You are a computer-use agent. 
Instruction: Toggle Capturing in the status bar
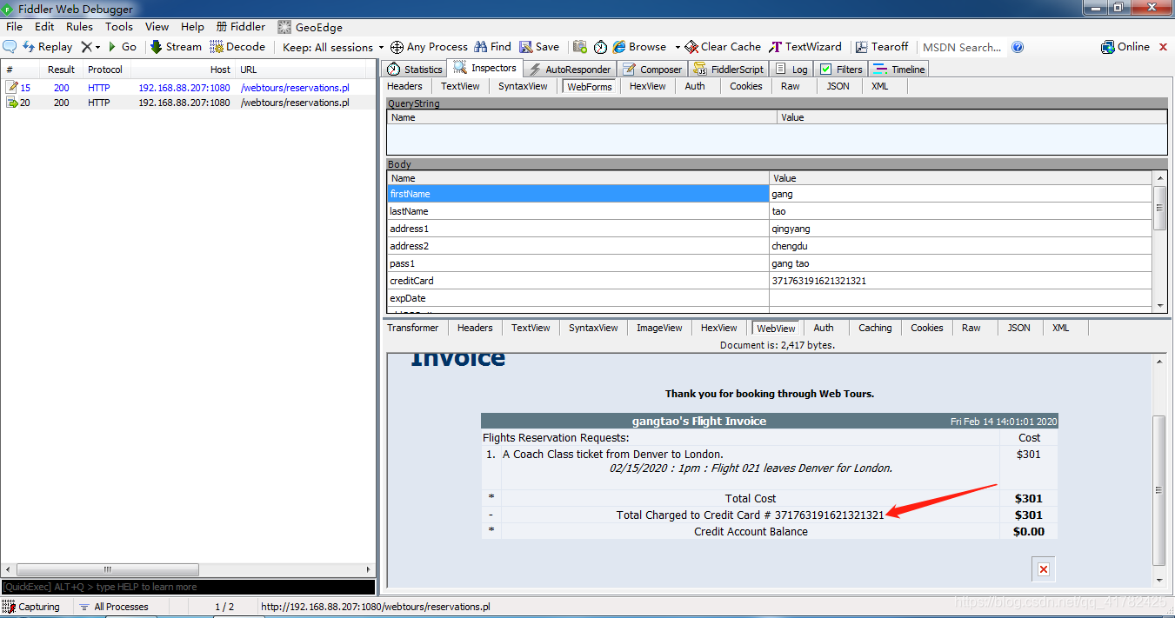point(32,607)
